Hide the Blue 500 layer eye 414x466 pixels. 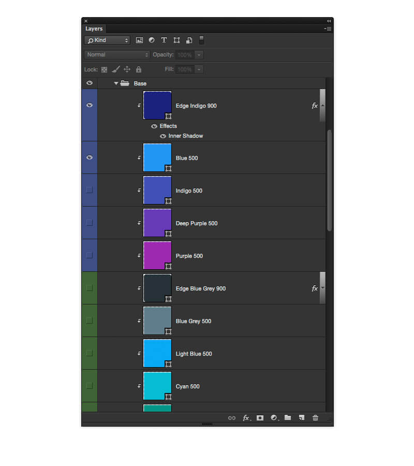[90, 157]
